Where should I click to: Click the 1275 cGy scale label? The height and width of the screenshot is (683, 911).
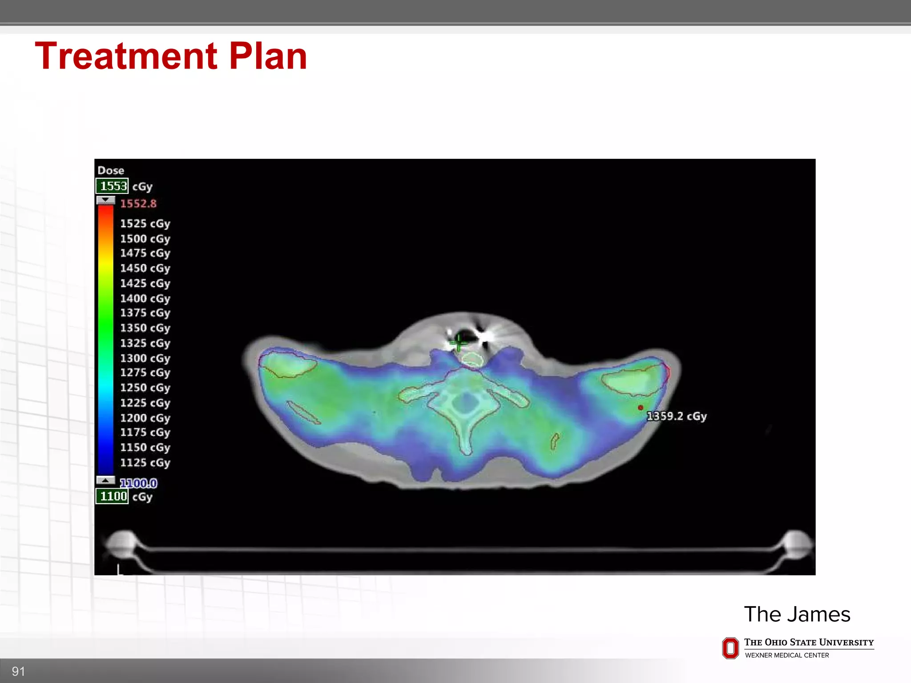tap(145, 373)
